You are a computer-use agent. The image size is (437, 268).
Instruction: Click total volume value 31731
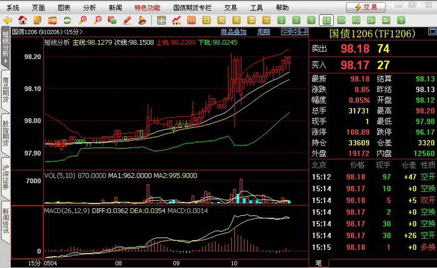[359, 111]
